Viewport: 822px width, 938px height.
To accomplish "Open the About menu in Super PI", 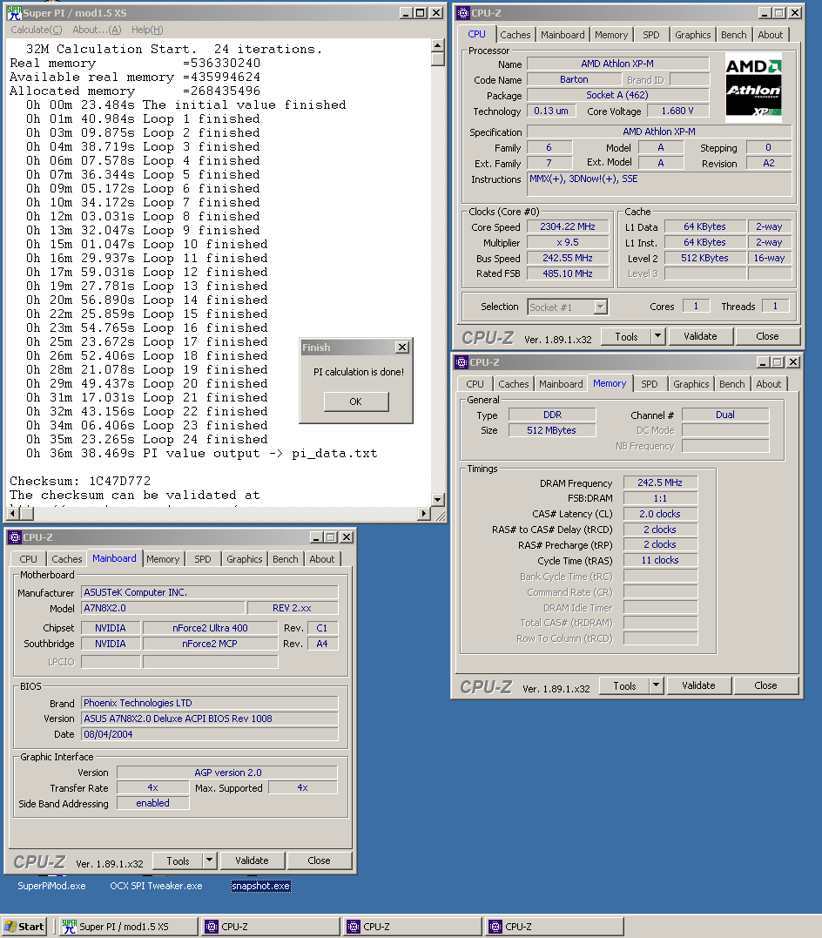I will click(97, 30).
